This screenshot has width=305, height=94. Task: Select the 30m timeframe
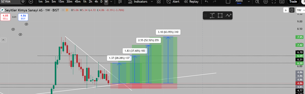(x=70, y=2)
